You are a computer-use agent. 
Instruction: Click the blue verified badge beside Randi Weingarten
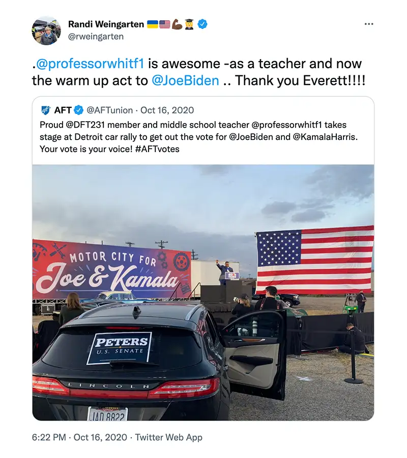(x=202, y=24)
